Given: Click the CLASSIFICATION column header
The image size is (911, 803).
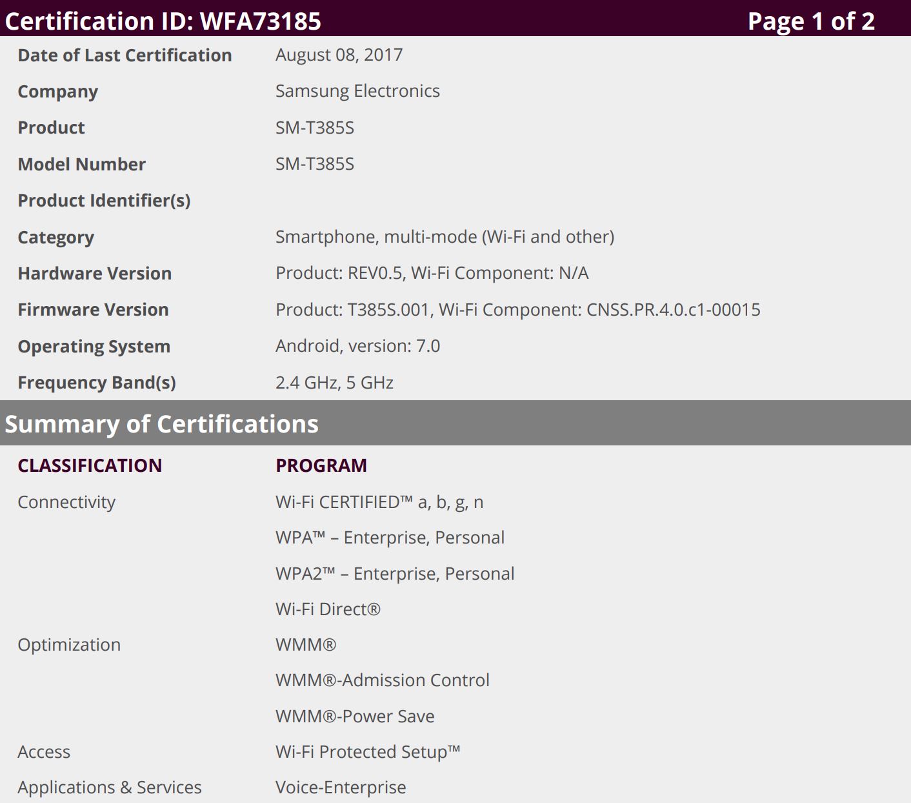Looking at the screenshot, I should coord(90,465).
